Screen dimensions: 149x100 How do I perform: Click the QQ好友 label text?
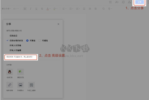10,77
